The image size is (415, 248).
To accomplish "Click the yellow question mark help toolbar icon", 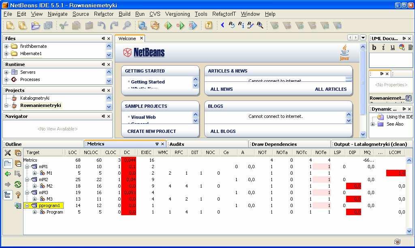I will coord(209,25).
